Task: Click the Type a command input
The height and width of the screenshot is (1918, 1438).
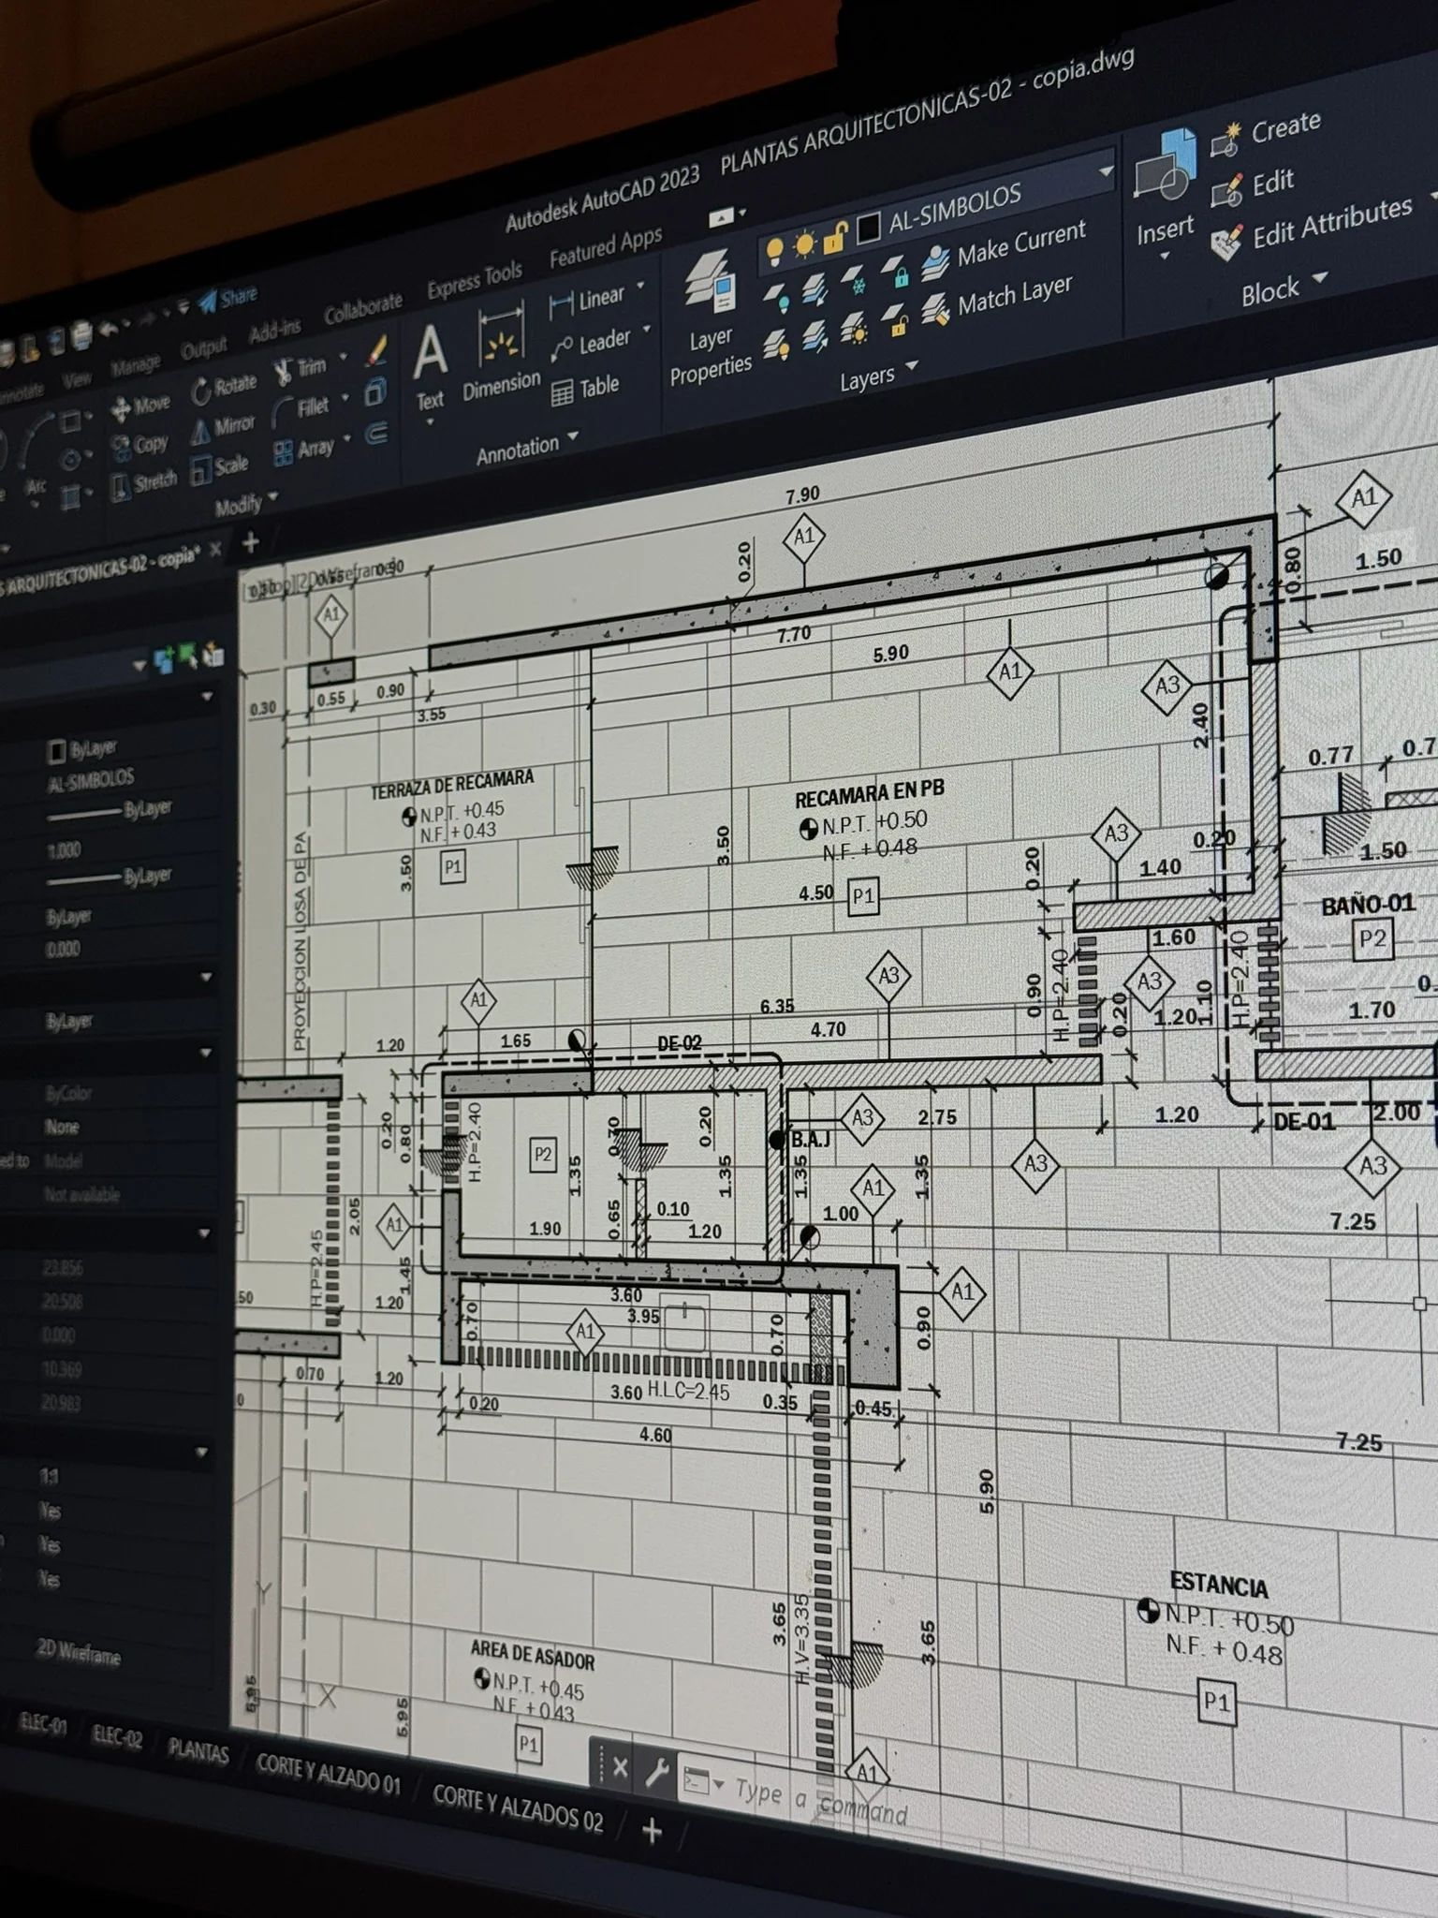Action: (820, 1803)
